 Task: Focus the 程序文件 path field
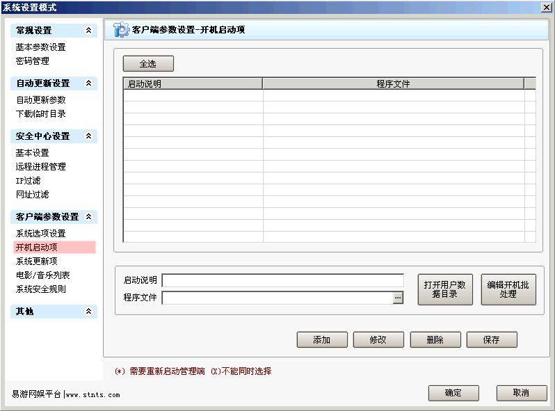point(277,298)
